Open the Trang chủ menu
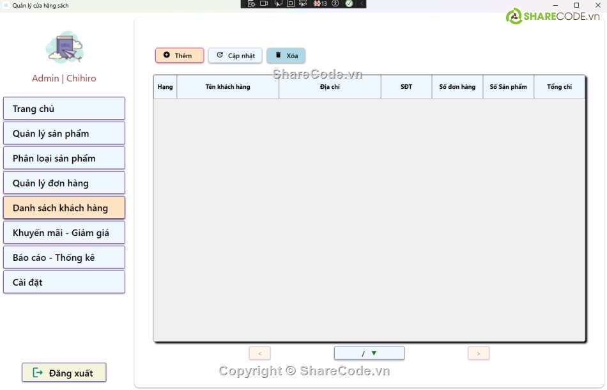 pos(64,109)
